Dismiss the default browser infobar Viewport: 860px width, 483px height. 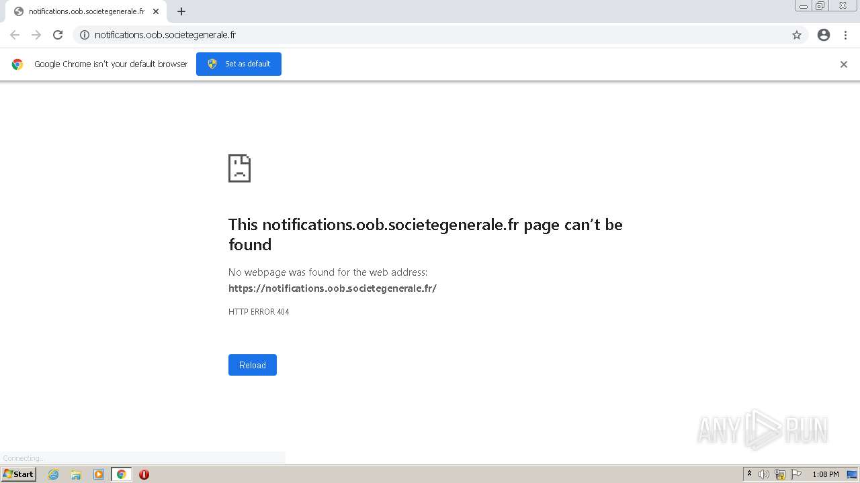pos(844,64)
